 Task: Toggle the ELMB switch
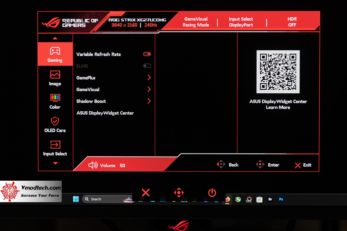click(147, 66)
